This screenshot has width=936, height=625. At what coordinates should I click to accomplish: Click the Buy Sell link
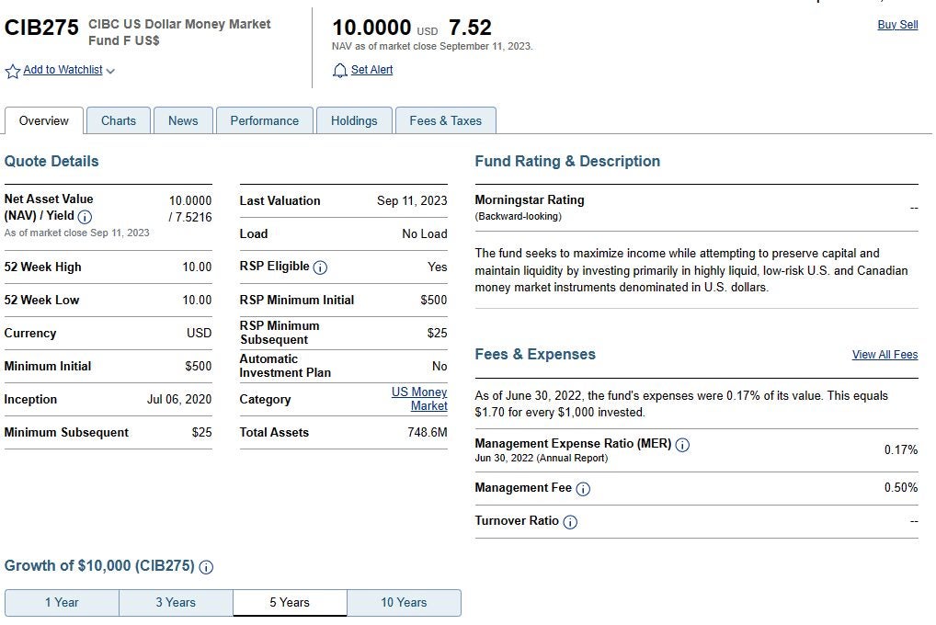tap(897, 25)
